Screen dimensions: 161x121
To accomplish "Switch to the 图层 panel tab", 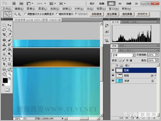I will tap(114, 50).
